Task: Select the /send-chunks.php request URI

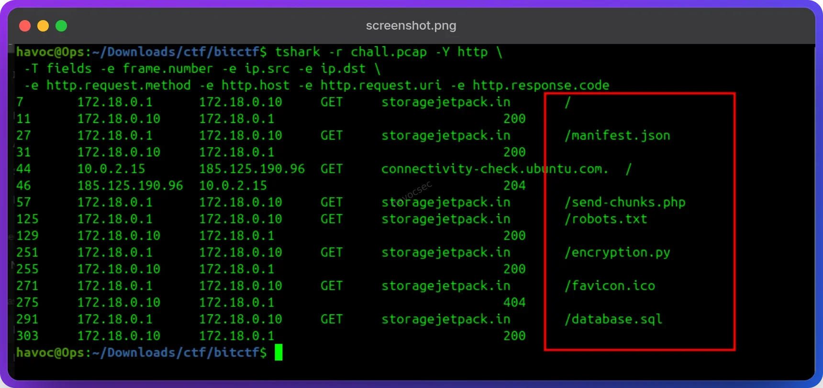Action: pos(625,203)
